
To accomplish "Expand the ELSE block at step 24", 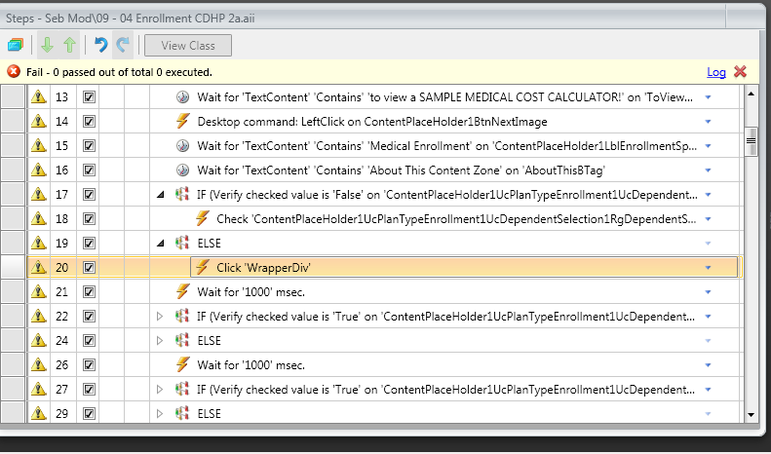I will coord(161,341).
